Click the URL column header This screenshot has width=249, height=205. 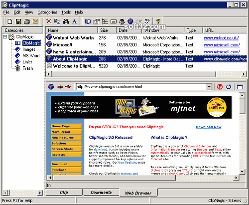pyautogui.click(x=225, y=30)
